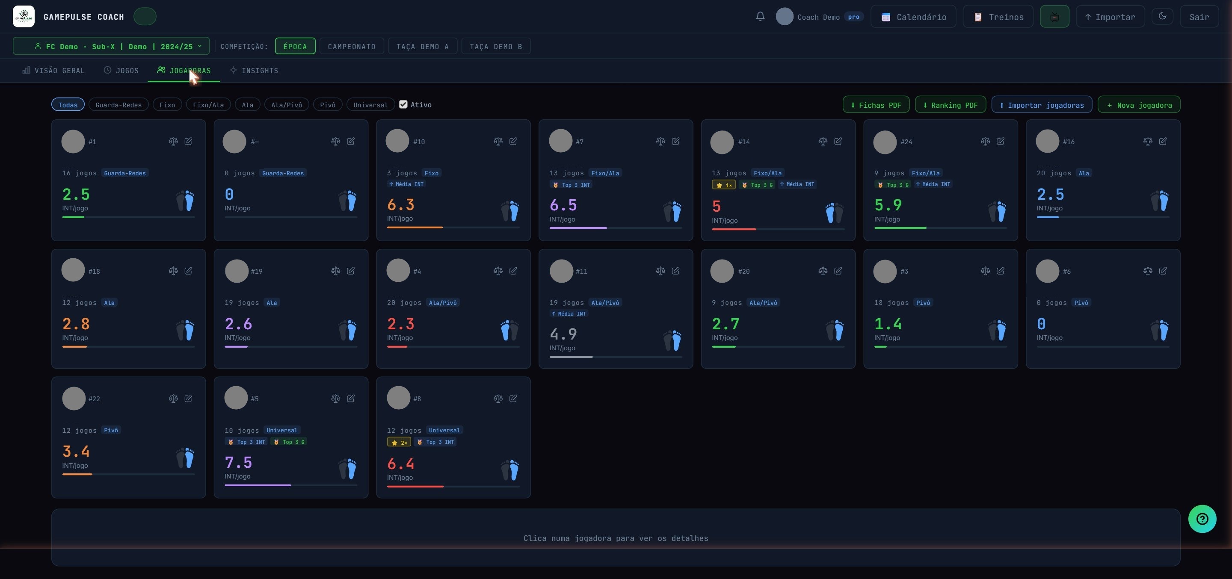Click compare scales icon on player #24
The height and width of the screenshot is (579, 1232).
[x=985, y=141]
